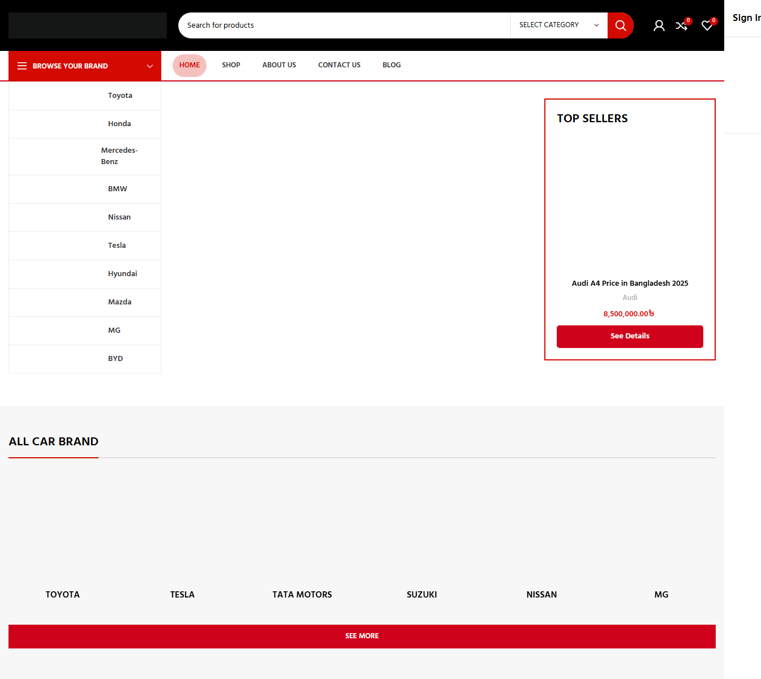Screen dimensions: 761x679
Task: Choose Mercedes-Benz from the brand list
Action: click(x=119, y=156)
